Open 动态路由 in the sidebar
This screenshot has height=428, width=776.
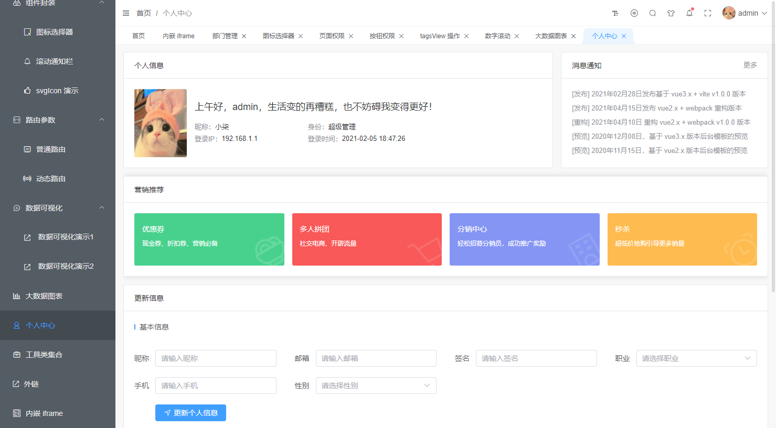click(58, 179)
